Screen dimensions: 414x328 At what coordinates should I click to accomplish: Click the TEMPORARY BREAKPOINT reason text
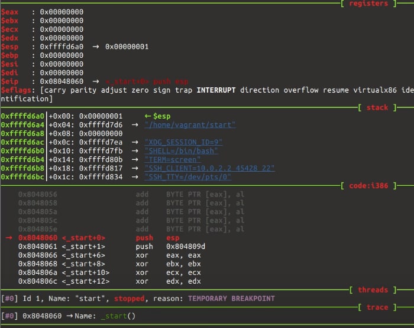(231, 299)
